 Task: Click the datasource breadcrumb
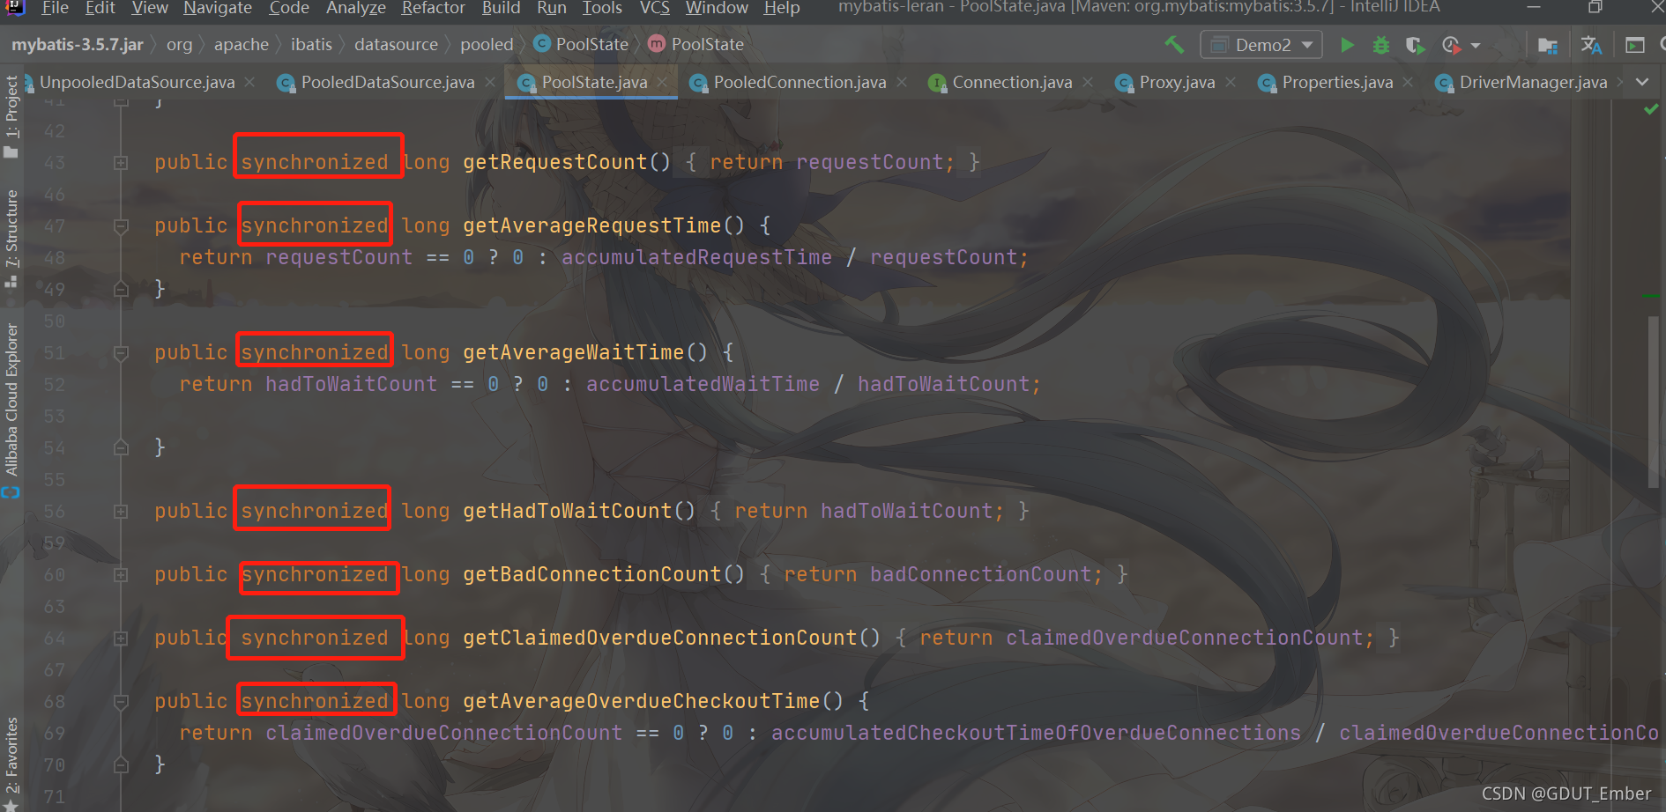(396, 44)
